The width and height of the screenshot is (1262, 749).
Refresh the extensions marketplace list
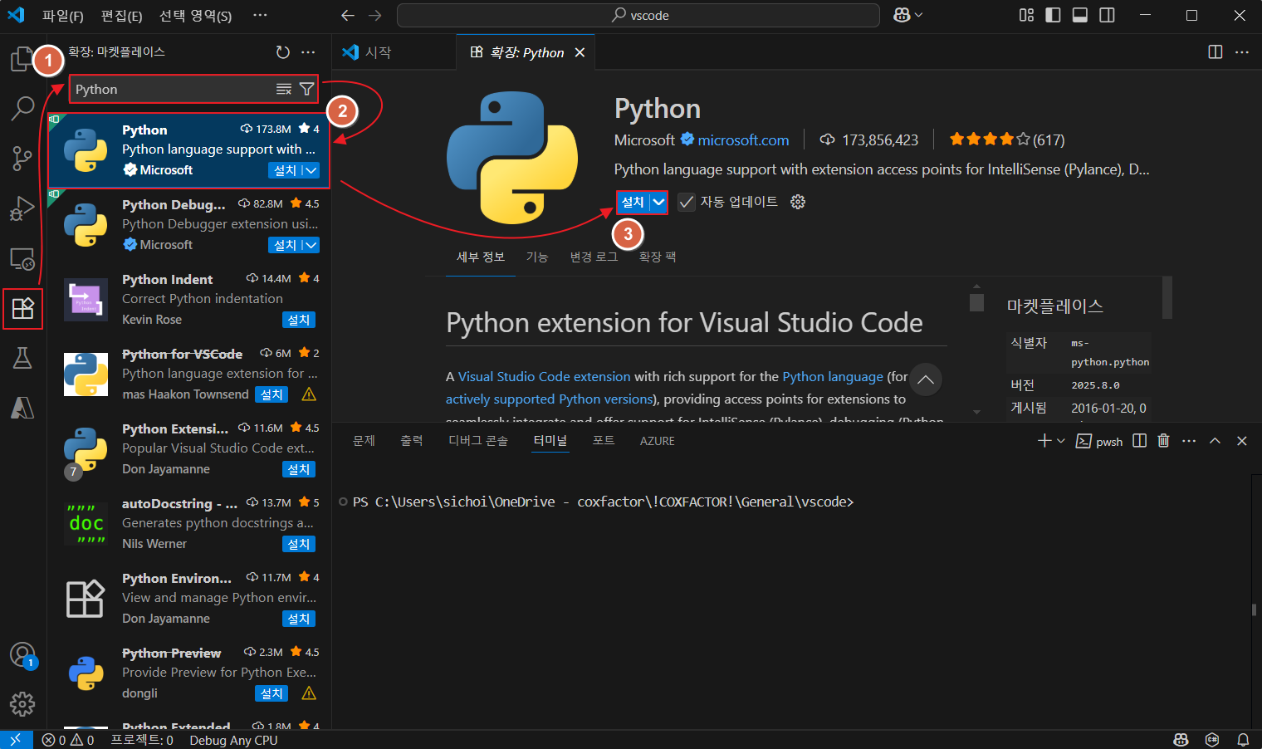click(x=283, y=52)
